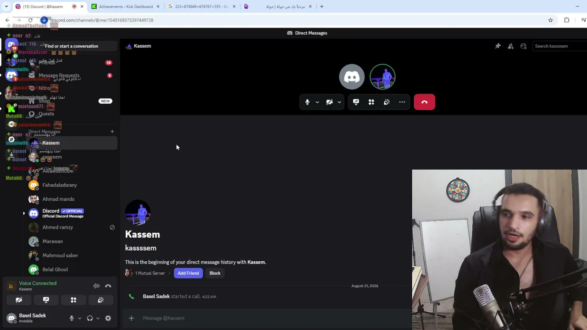587x330 pixels.
Task: Open input device options in user panel
Action: tap(79, 318)
